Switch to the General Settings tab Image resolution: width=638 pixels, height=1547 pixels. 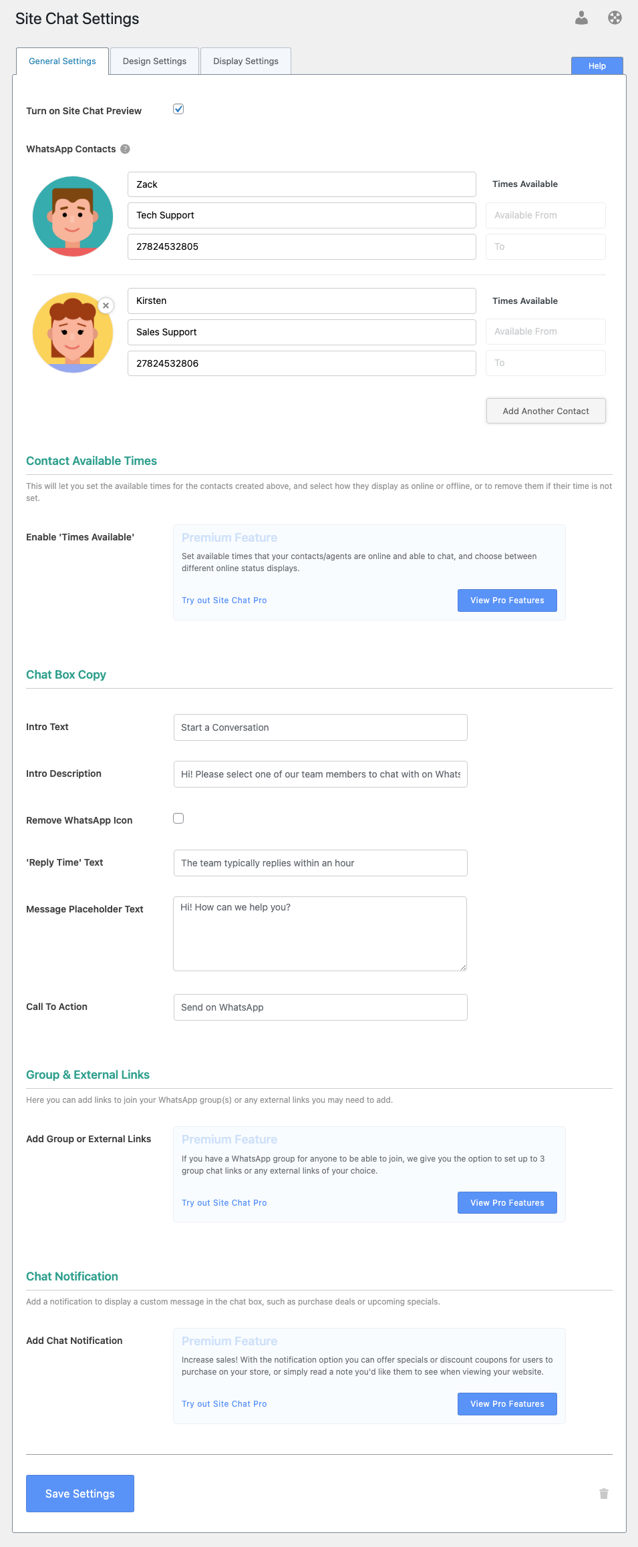point(62,61)
